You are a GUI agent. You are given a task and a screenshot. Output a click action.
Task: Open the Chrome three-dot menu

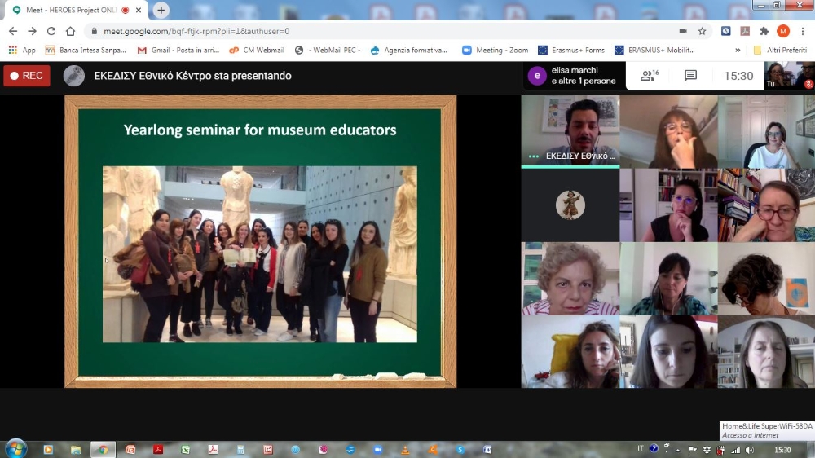tap(802, 31)
